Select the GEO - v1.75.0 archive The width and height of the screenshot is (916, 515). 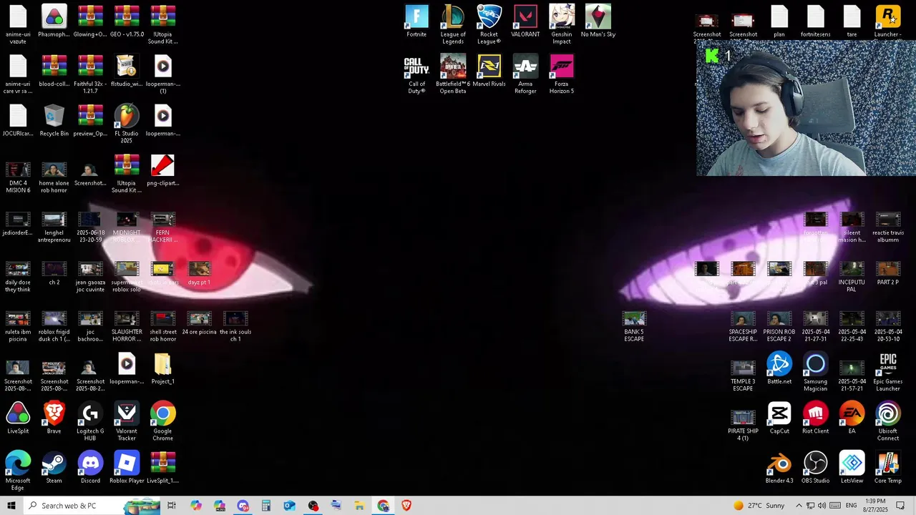coord(127,21)
